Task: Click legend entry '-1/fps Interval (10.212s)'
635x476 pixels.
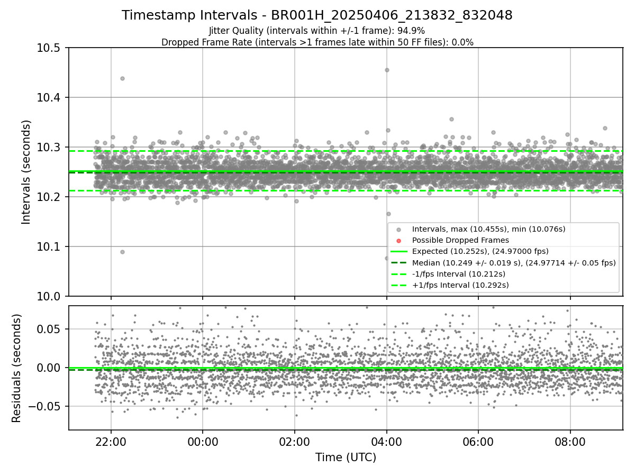Action: [x=459, y=274]
